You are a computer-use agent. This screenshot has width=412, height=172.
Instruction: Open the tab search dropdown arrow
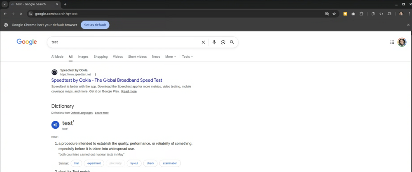[x=5, y=4]
